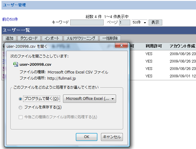Click OK in the file open dialog
The height and width of the screenshot is (149, 196).
coord(86,137)
